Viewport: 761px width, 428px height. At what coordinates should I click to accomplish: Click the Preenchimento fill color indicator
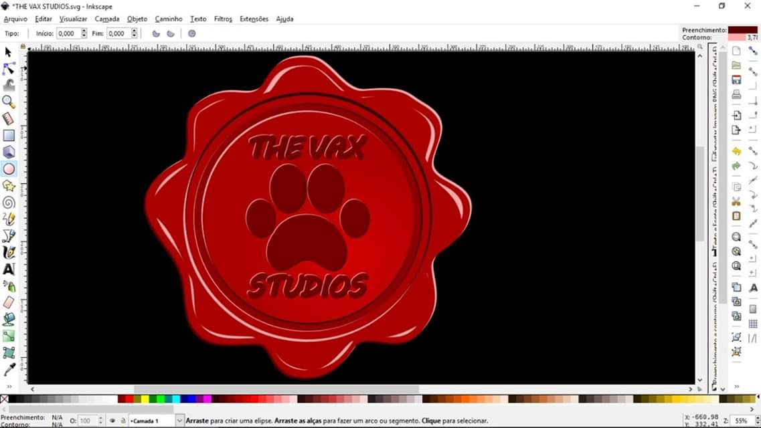742,30
